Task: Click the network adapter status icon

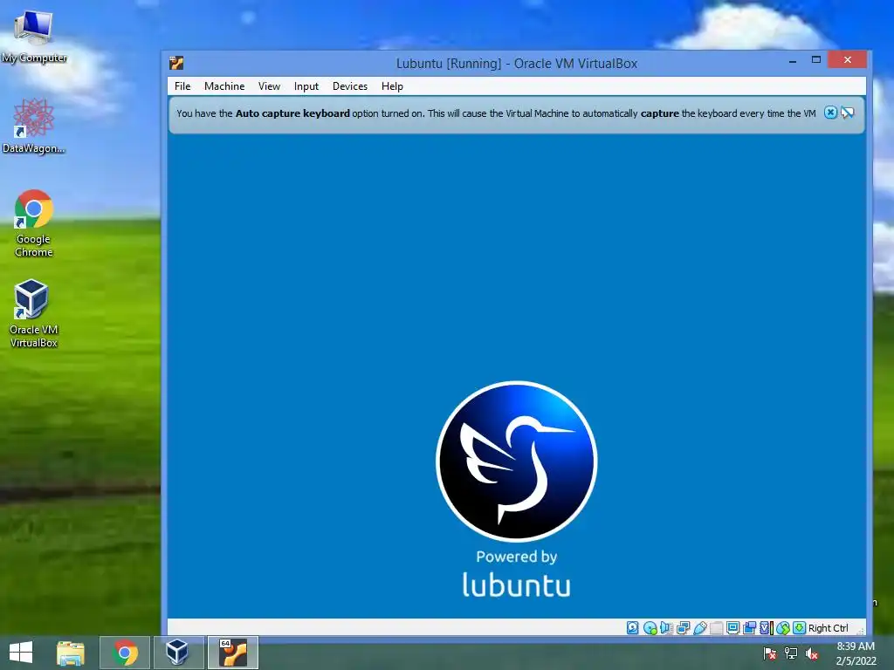Action: point(683,628)
